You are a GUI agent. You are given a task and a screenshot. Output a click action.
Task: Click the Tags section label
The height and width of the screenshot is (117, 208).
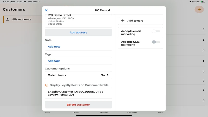pyautogui.click(x=48, y=54)
